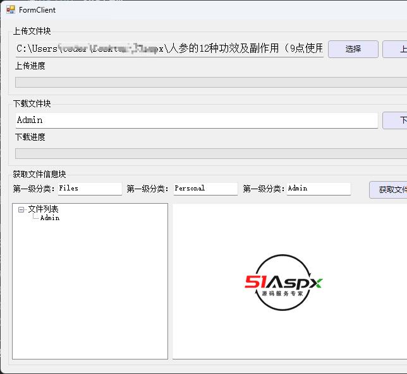Click the upload progress bar

(211, 83)
